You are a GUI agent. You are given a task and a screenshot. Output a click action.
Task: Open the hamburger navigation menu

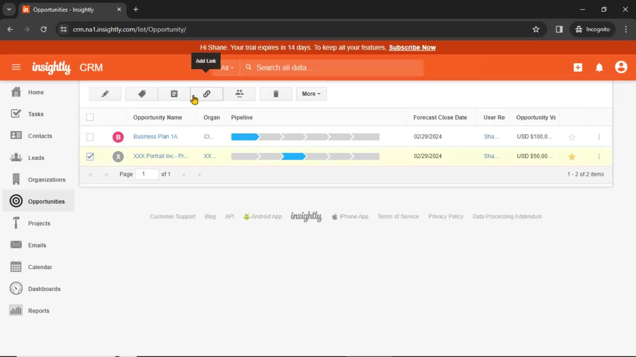pos(16,67)
